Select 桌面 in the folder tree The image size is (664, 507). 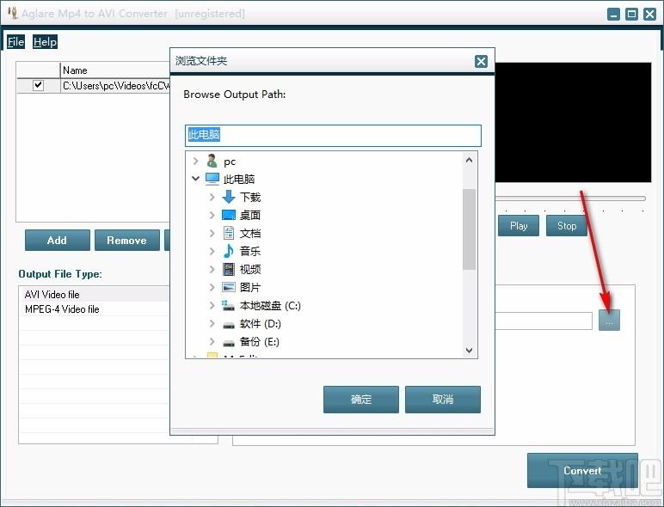pyautogui.click(x=249, y=215)
